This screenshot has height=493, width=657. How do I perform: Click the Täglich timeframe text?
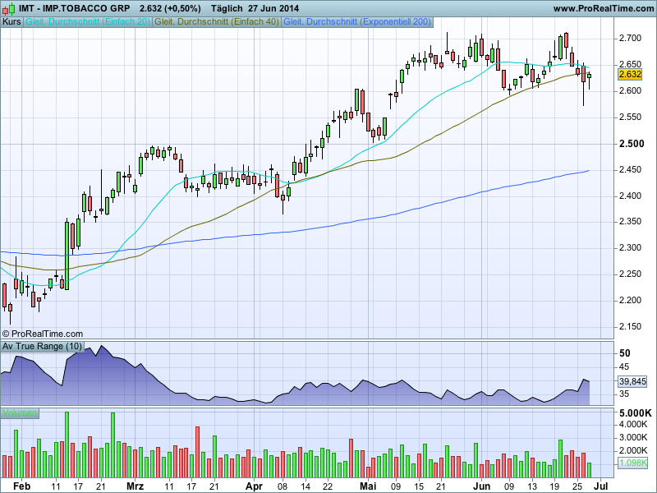pyautogui.click(x=227, y=8)
